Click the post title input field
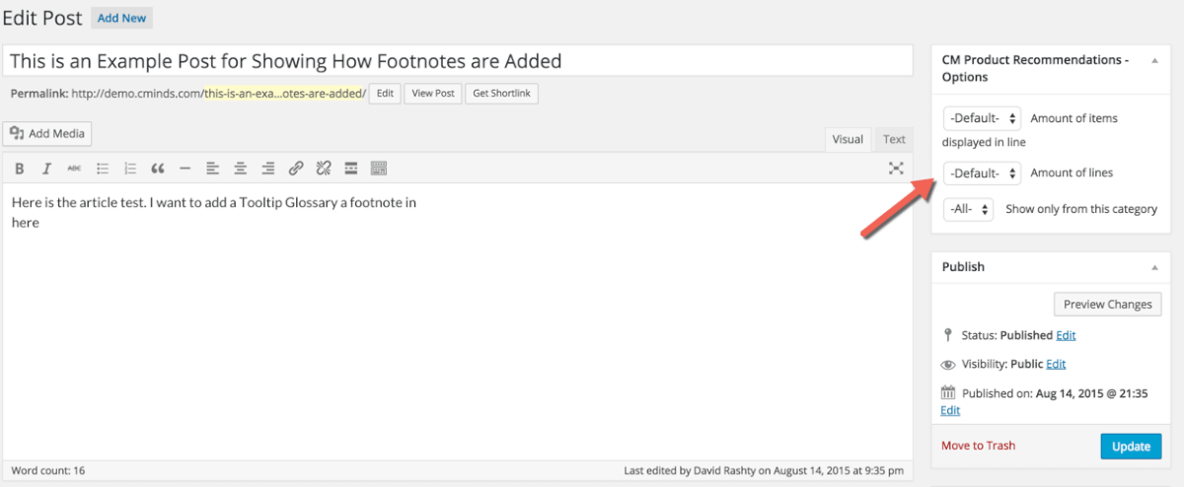This screenshot has height=487, width=1184. [458, 61]
